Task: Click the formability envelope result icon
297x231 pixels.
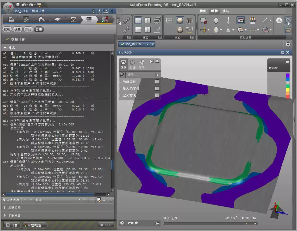Action: click(x=240, y=20)
